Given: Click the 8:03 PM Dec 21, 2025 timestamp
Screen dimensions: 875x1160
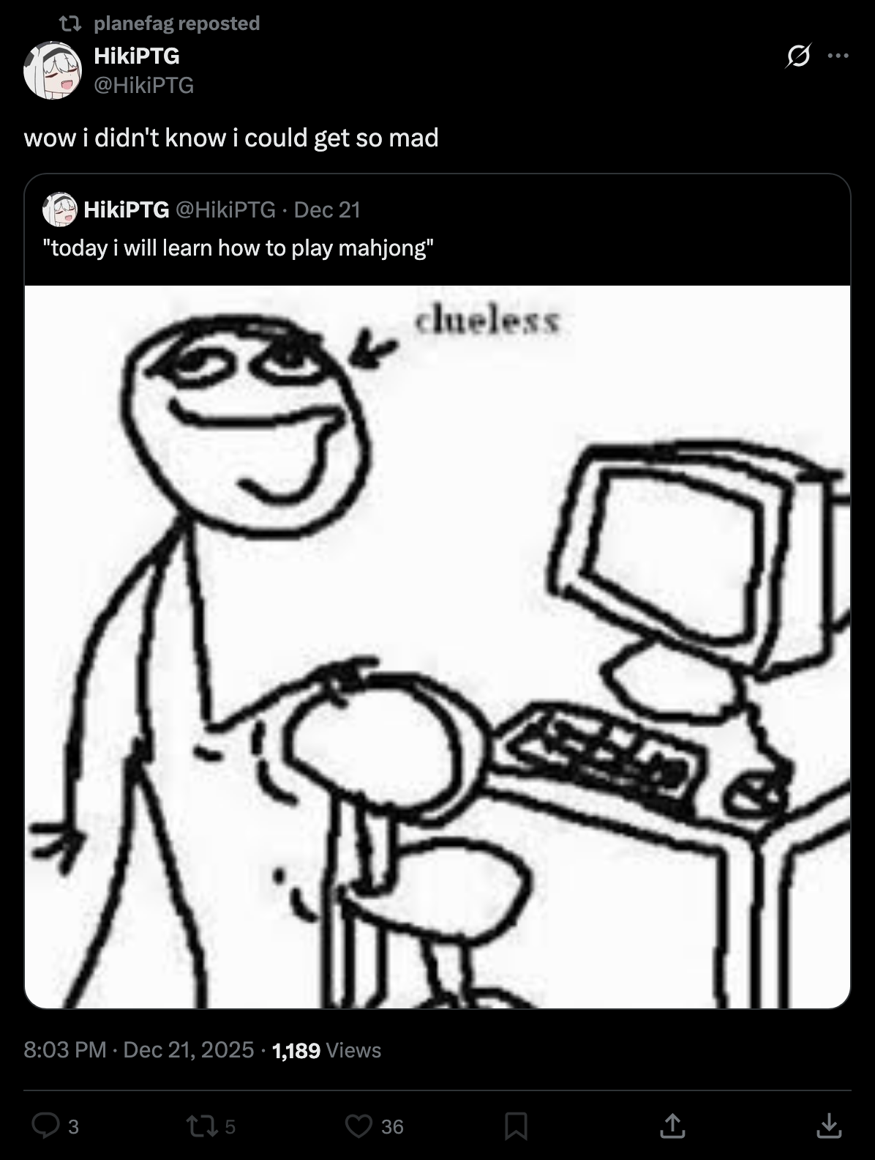Looking at the screenshot, I should [139, 1050].
